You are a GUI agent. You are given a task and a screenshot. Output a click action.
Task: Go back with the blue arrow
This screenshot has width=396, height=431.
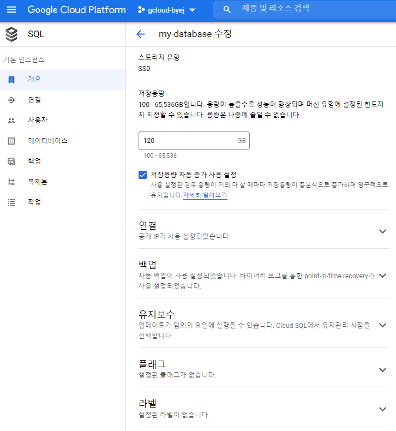pyautogui.click(x=140, y=34)
